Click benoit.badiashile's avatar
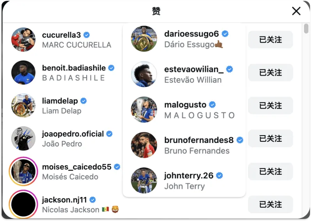The height and width of the screenshot is (222, 312). coord(23,72)
